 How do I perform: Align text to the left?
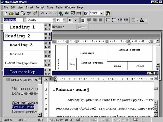(83, 20)
